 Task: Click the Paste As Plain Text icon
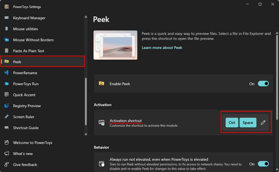(x=7, y=51)
